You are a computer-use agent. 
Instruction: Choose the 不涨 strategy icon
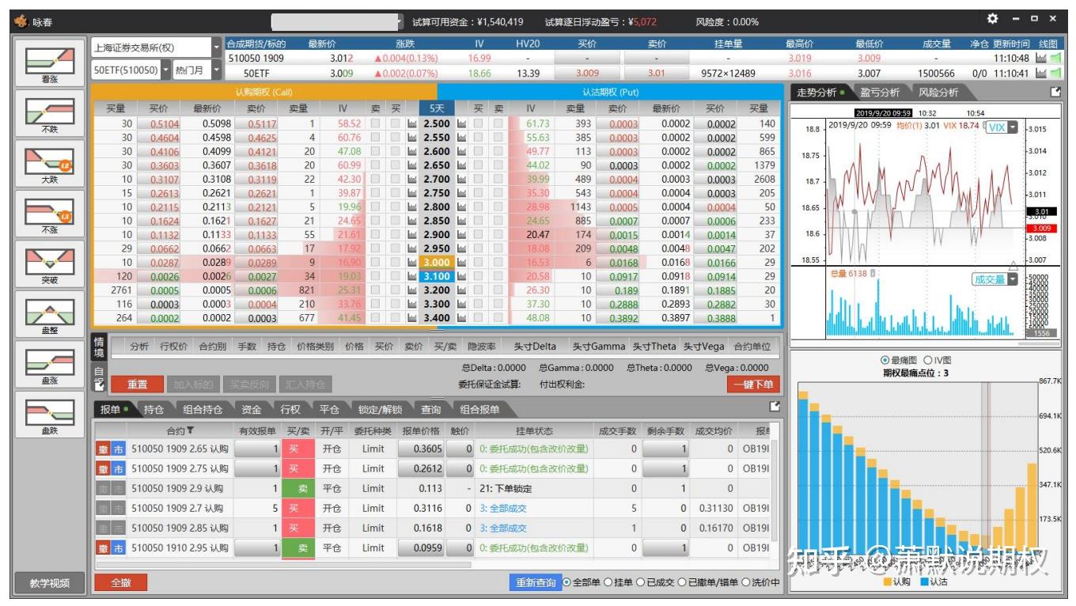[50, 213]
